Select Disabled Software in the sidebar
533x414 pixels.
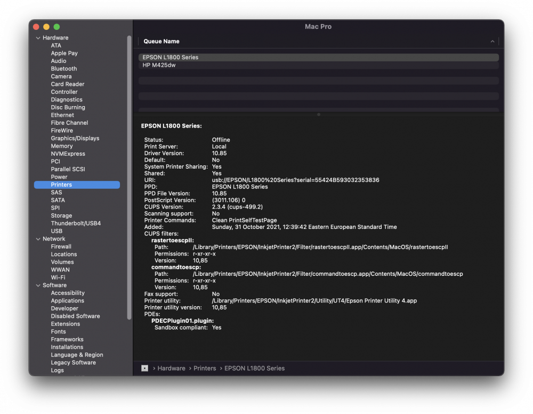[76, 316]
